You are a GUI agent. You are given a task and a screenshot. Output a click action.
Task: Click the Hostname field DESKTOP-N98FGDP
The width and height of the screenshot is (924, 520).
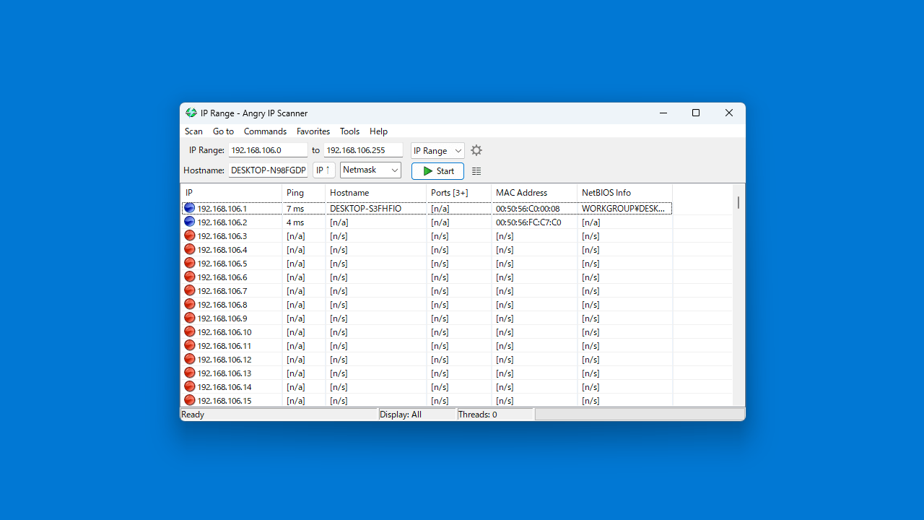(x=268, y=170)
